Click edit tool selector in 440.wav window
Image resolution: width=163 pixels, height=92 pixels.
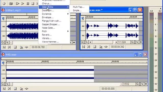[x=4, y=63]
